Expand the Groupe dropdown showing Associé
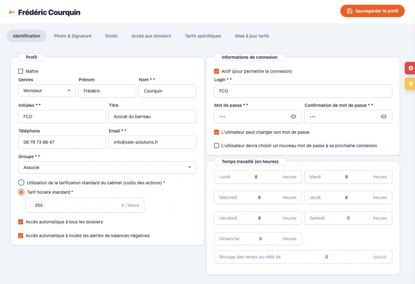415x284 pixels. [x=107, y=167]
